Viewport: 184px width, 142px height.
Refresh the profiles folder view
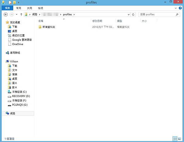(x=133, y=14)
